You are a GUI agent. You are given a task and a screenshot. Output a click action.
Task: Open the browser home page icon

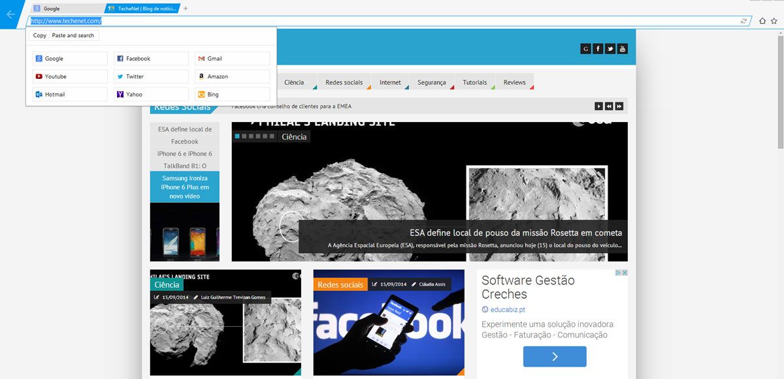point(762,21)
